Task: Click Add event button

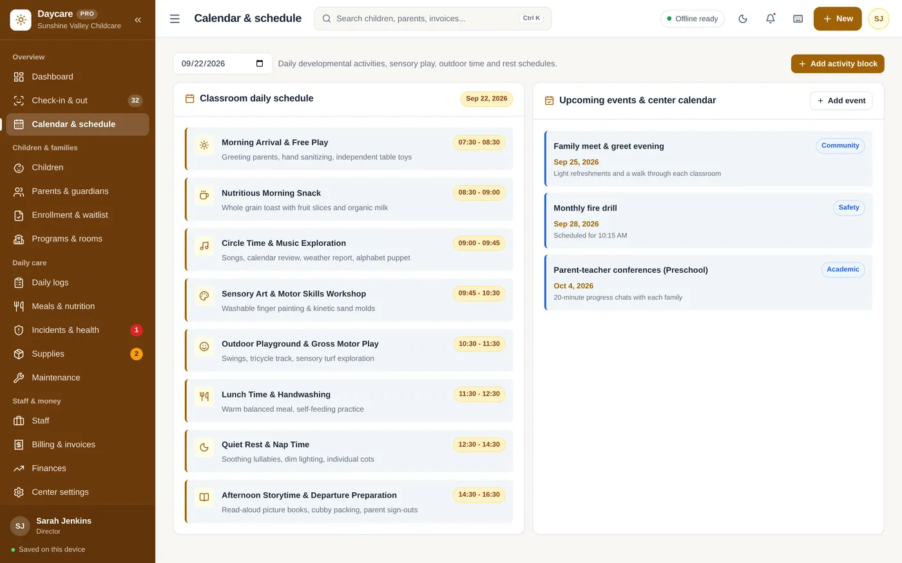Action: (x=841, y=100)
